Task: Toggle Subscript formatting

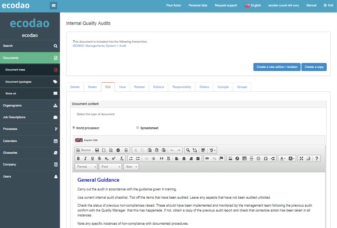Action: pyautogui.click(x=106, y=158)
